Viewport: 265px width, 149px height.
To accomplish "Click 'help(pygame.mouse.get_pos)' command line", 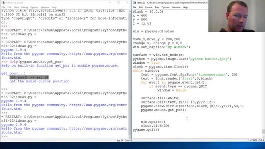I will click(36, 62).
